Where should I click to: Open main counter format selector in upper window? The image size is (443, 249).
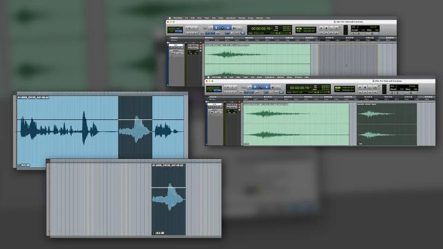point(271,28)
